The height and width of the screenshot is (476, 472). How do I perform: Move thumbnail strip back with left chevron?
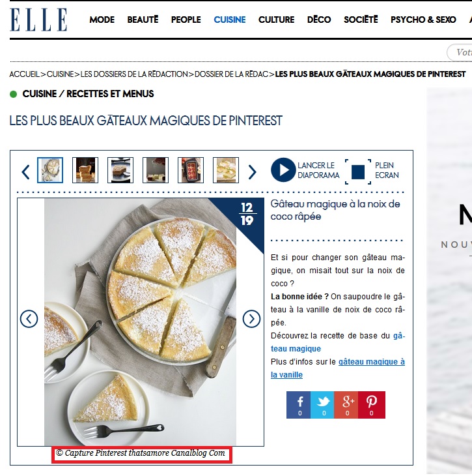(x=26, y=172)
